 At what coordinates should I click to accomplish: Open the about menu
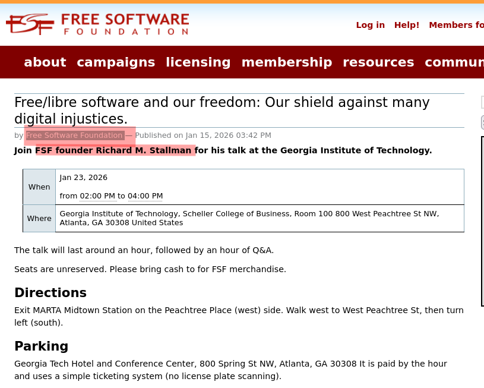point(45,62)
